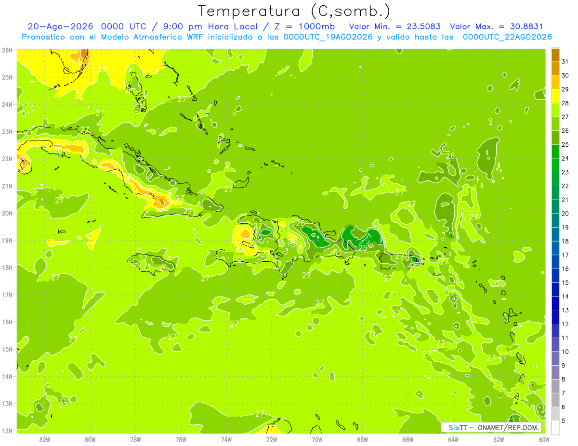
Task: Click the 'SisPi – ONAMET/REP.DOM.' credit box
Action: (491, 427)
